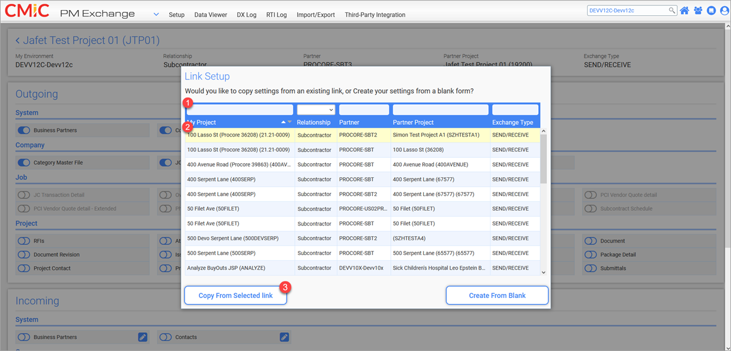The image size is (731, 351).
Task: Click the edit pencil next to Contacts
Action: (284, 337)
